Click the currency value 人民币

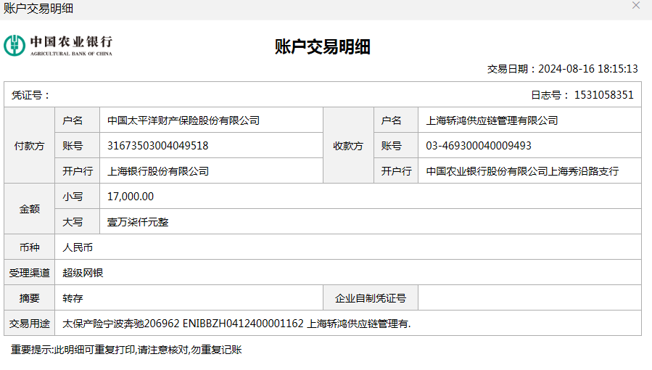click(78, 247)
